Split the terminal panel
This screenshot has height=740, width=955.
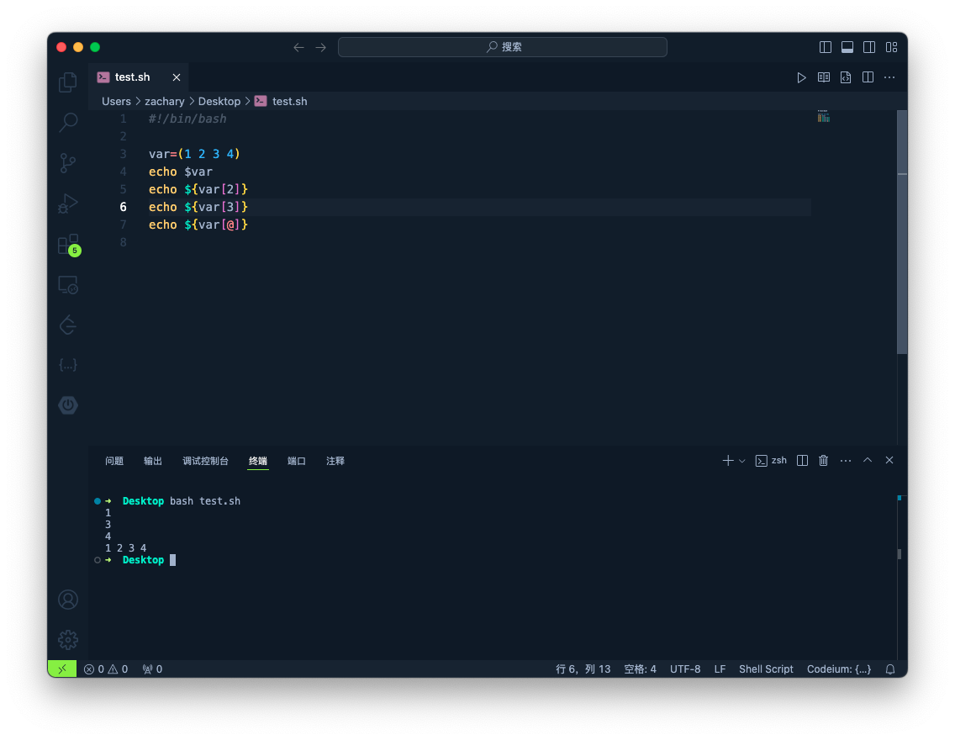pos(802,461)
